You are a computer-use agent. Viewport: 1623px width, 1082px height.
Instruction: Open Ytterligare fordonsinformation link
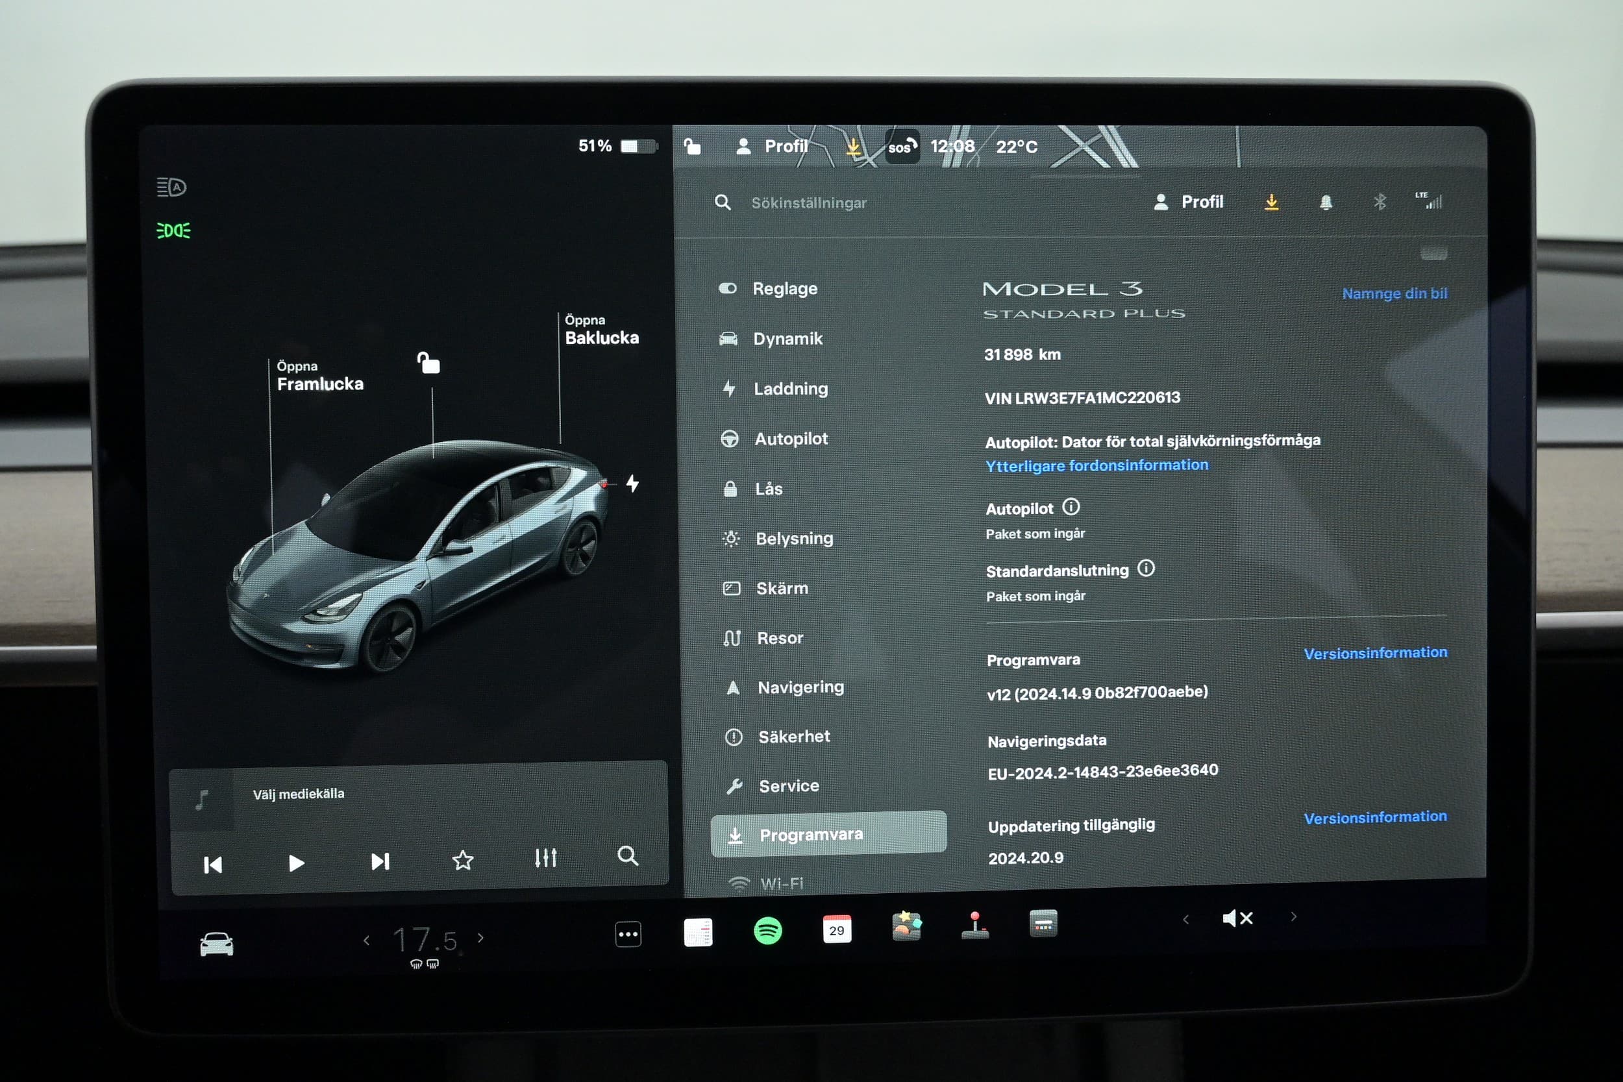pyautogui.click(x=1096, y=466)
